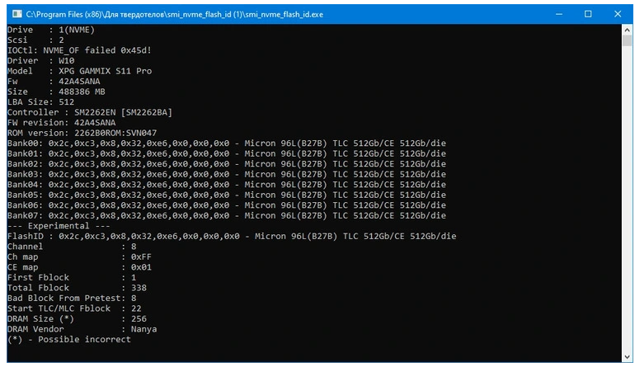Image resolution: width=635 pixels, height=367 pixels.
Task: Click the 'XPG GAMMIX S11 Pro' model text
Action: tap(106, 71)
